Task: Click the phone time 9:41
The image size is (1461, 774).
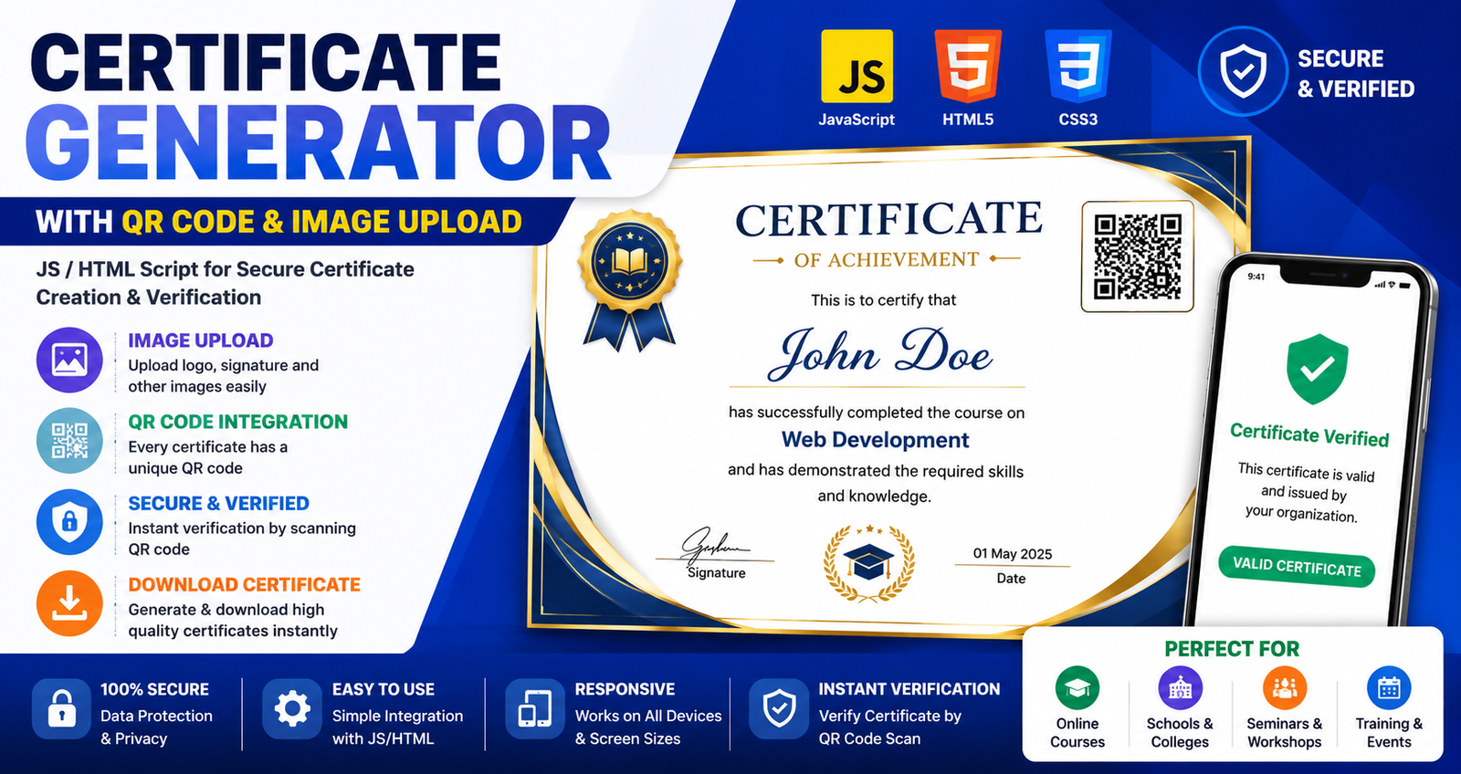Action: (1256, 277)
